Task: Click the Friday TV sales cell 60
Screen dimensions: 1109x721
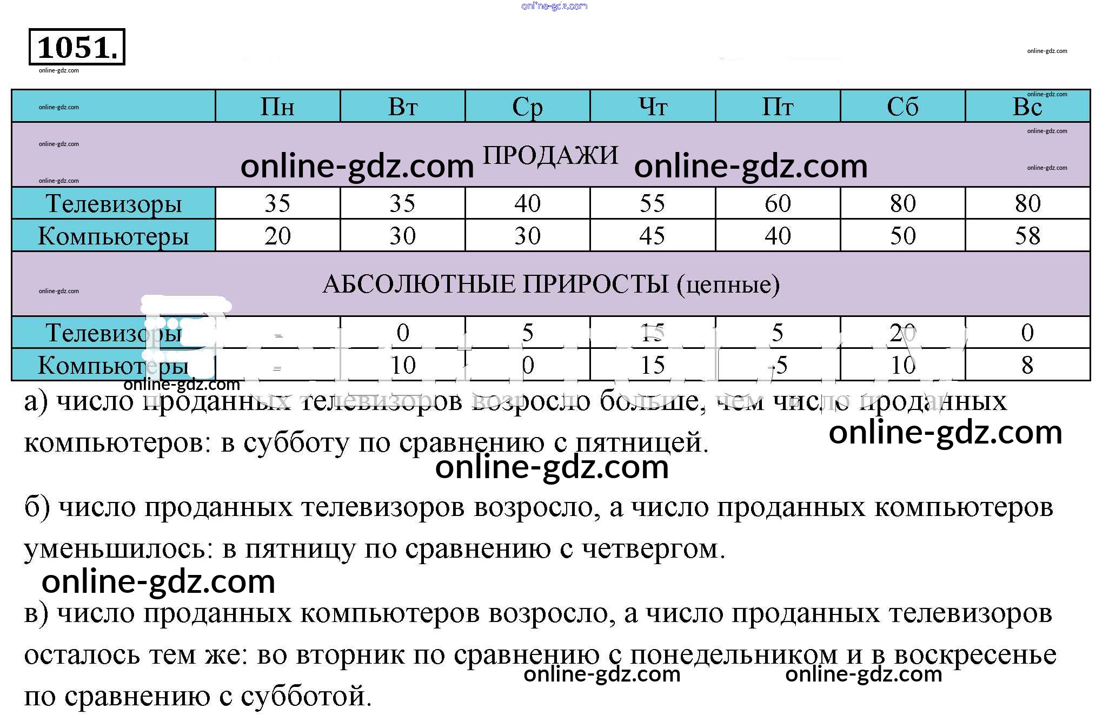Action: tap(778, 204)
